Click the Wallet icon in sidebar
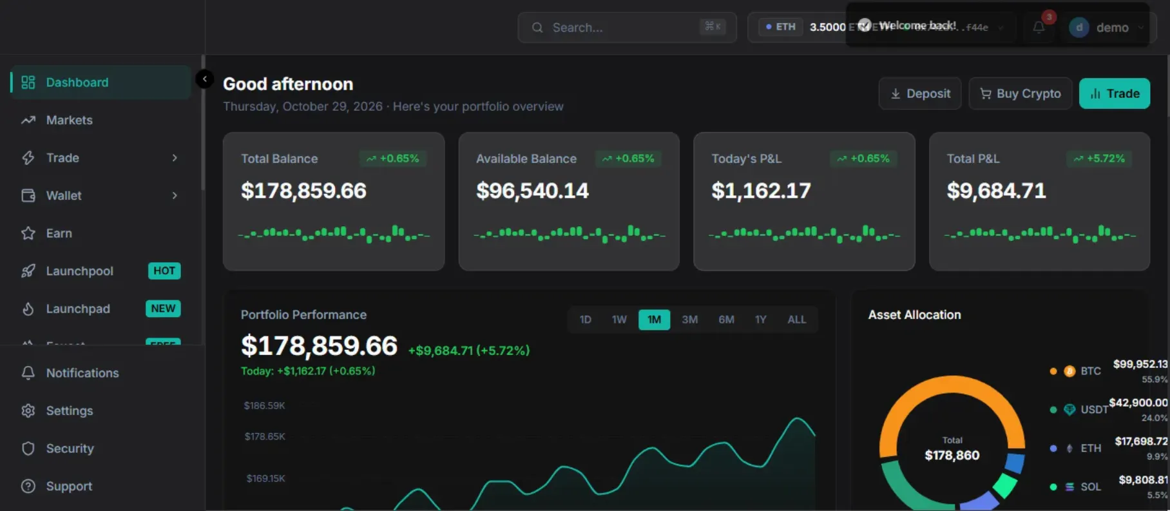Image resolution: width=1170 pixels, height=511 pixels. pyautogui.click(x=28, y=195)
